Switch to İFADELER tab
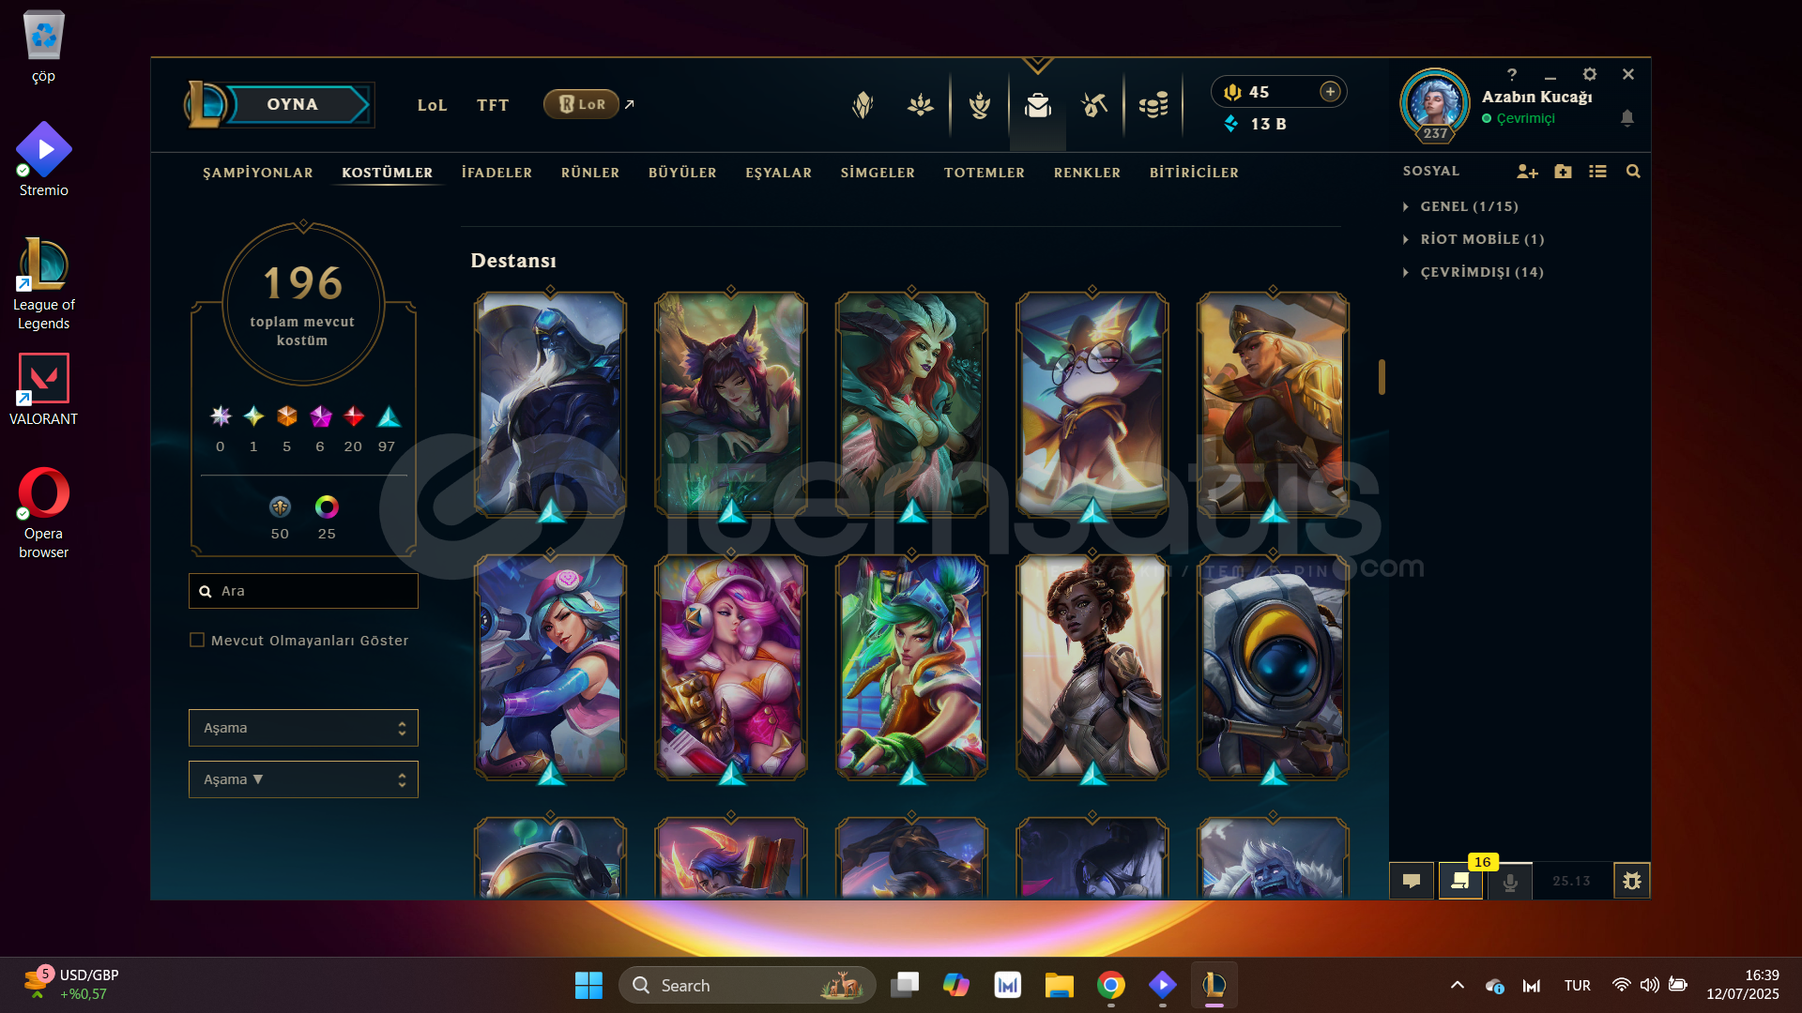 pos(496,173)
